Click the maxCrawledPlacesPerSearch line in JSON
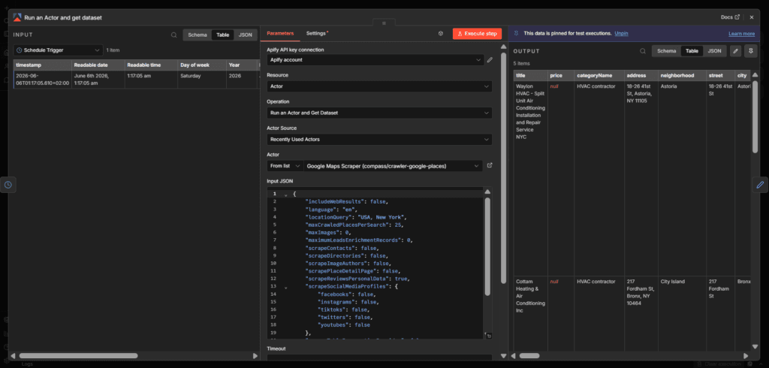Viewport: 769px width, 368px height. pyautogui.click(x=354, y=225)
